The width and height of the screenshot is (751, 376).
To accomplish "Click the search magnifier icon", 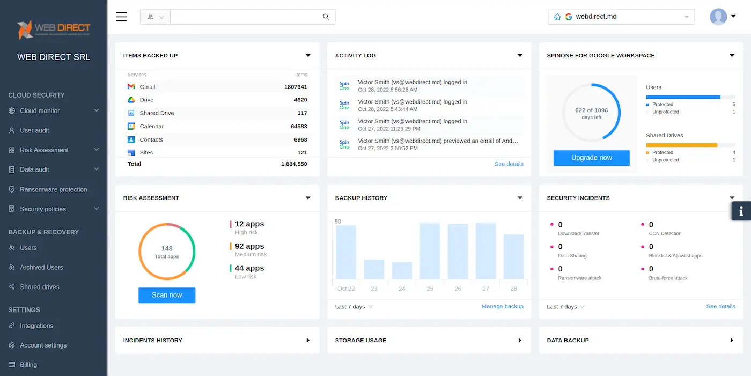I will pos(326,17).
